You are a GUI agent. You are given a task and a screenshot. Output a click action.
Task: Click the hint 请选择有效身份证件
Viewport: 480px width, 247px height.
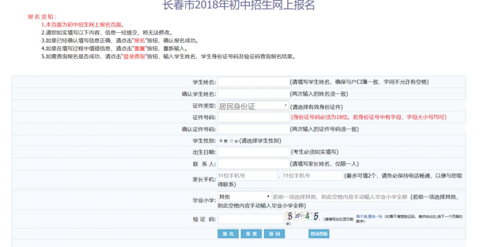pos(316,107)
